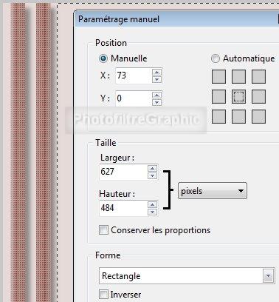
Task: Select center automatic position square
Action: click(238, 96)
